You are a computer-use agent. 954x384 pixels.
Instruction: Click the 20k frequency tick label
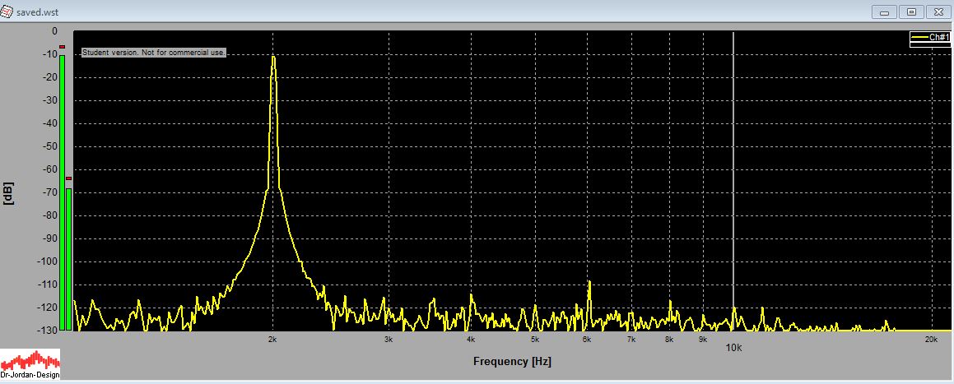931,339
